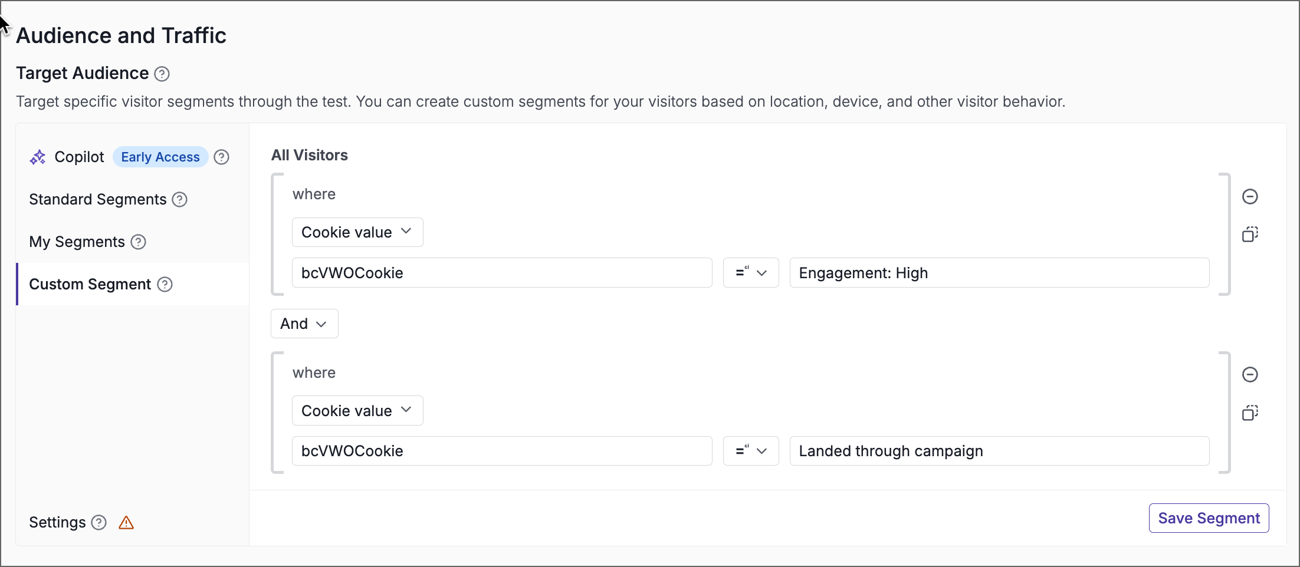1300x567 pixels.
Task: Duplicate the Landed through campaign condition
Action: click(x=1250, y=413)
